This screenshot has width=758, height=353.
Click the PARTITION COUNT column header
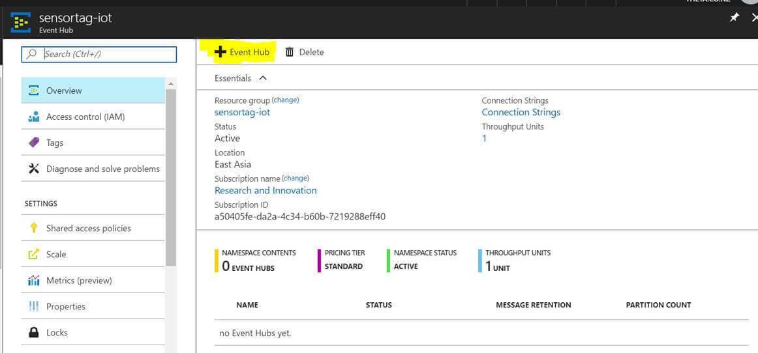click(658, 305)
